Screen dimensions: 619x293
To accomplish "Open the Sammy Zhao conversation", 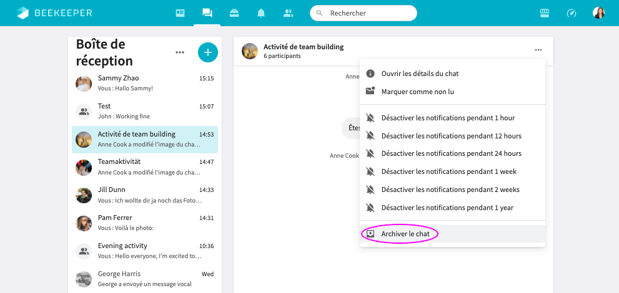I will [x=145, y=83].
